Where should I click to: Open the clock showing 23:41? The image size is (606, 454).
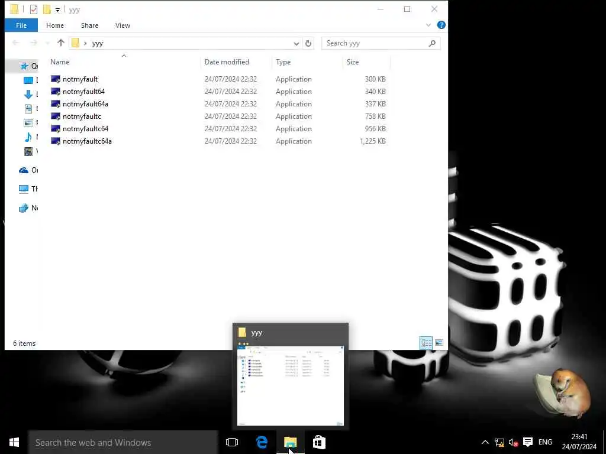(x=579, y=442)
